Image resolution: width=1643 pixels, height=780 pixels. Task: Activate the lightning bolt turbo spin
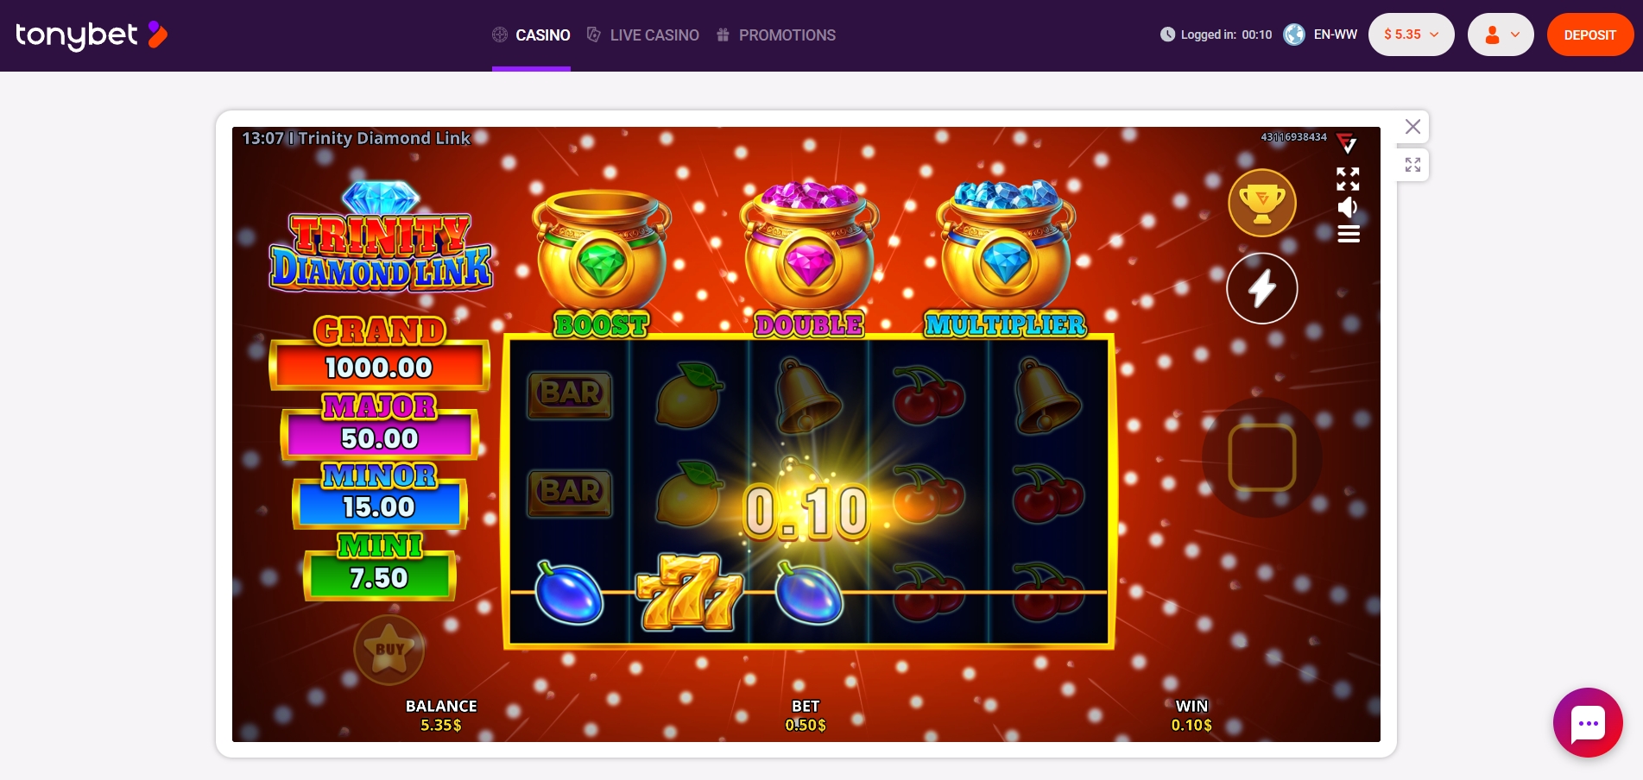pos(1262,288)
